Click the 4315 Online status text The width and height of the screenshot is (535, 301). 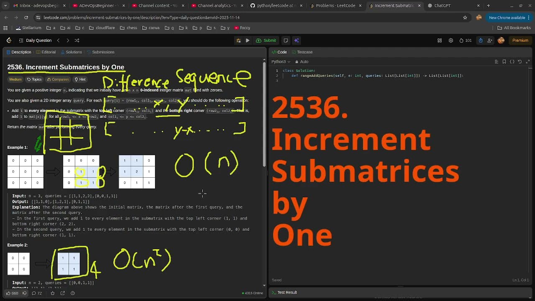[x=252, y=293]
